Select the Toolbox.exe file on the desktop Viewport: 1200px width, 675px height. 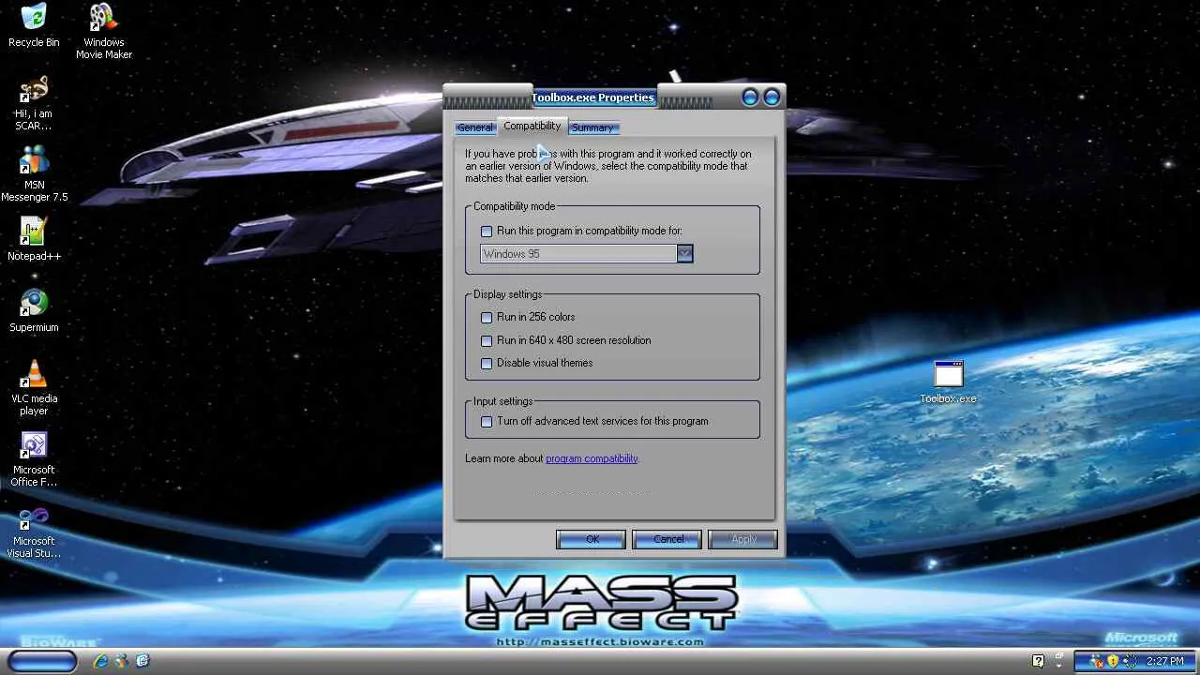coord(948,382)
